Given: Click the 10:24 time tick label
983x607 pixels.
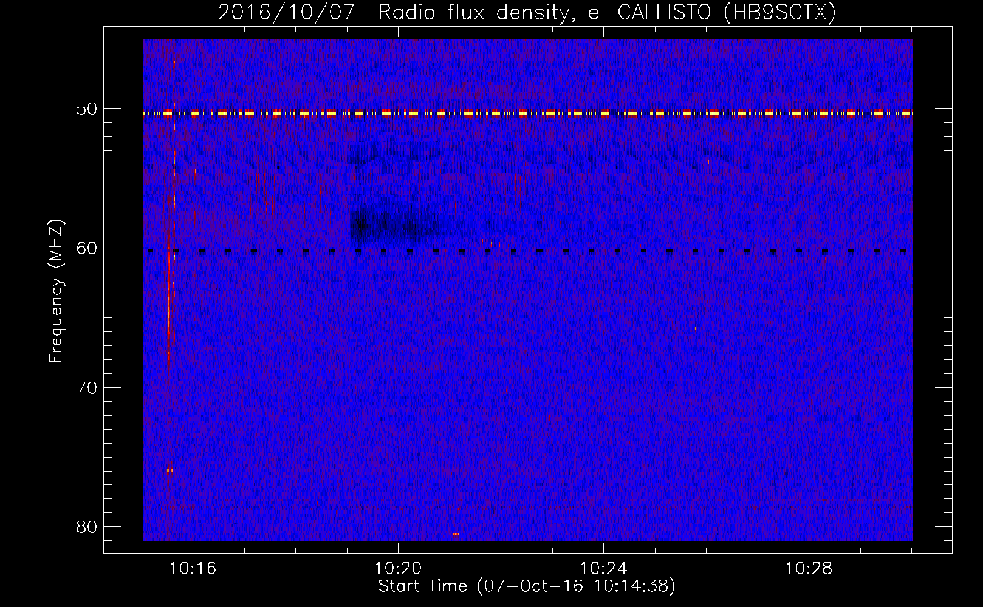Looking at the screenshot, I should pos(604,569).
